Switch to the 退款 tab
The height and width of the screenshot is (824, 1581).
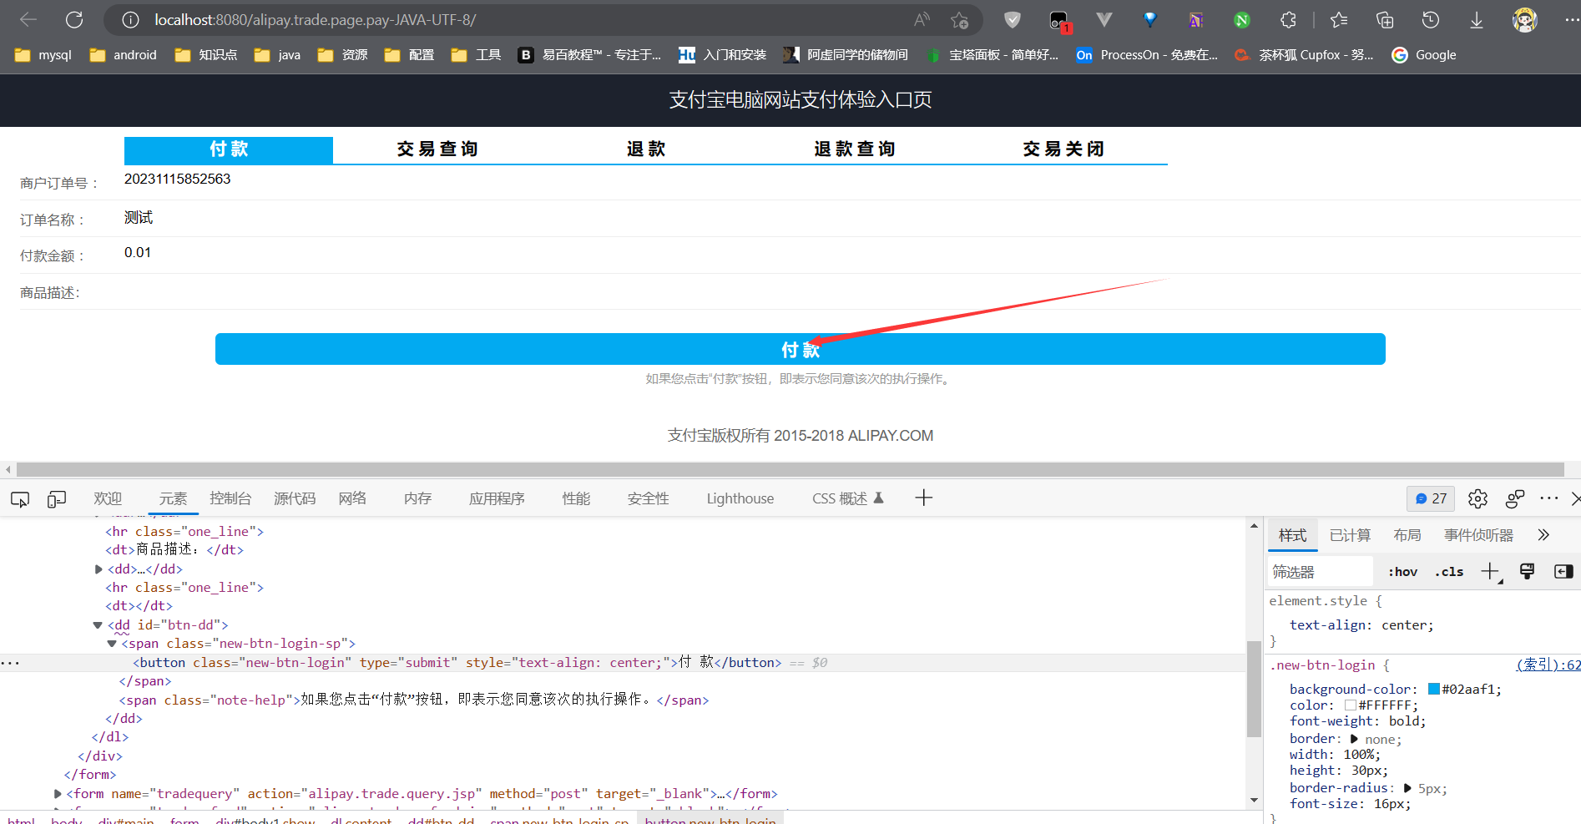pyautogui.click(x=646, y=149)
